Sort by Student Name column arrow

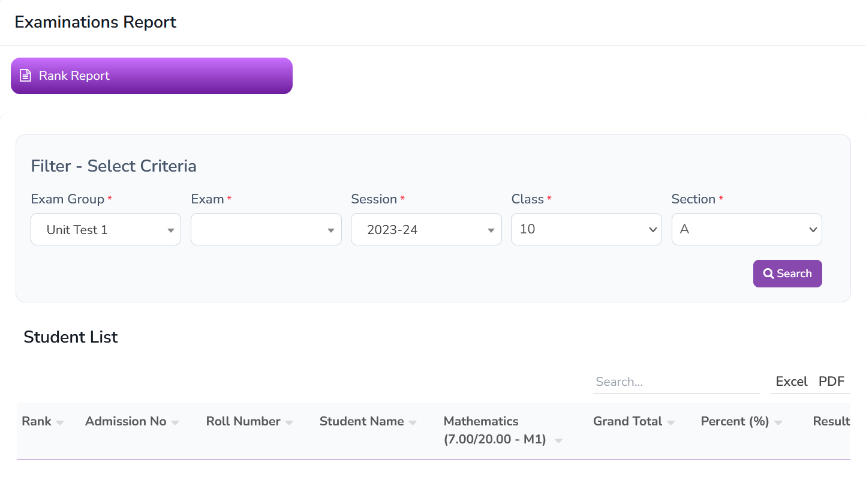coord(413,422)
